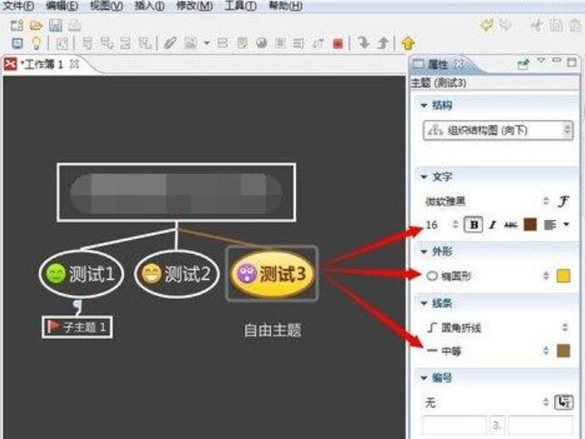585x439 pixels.
Task: Click the yellow home arrow icon
Action: 408,43
